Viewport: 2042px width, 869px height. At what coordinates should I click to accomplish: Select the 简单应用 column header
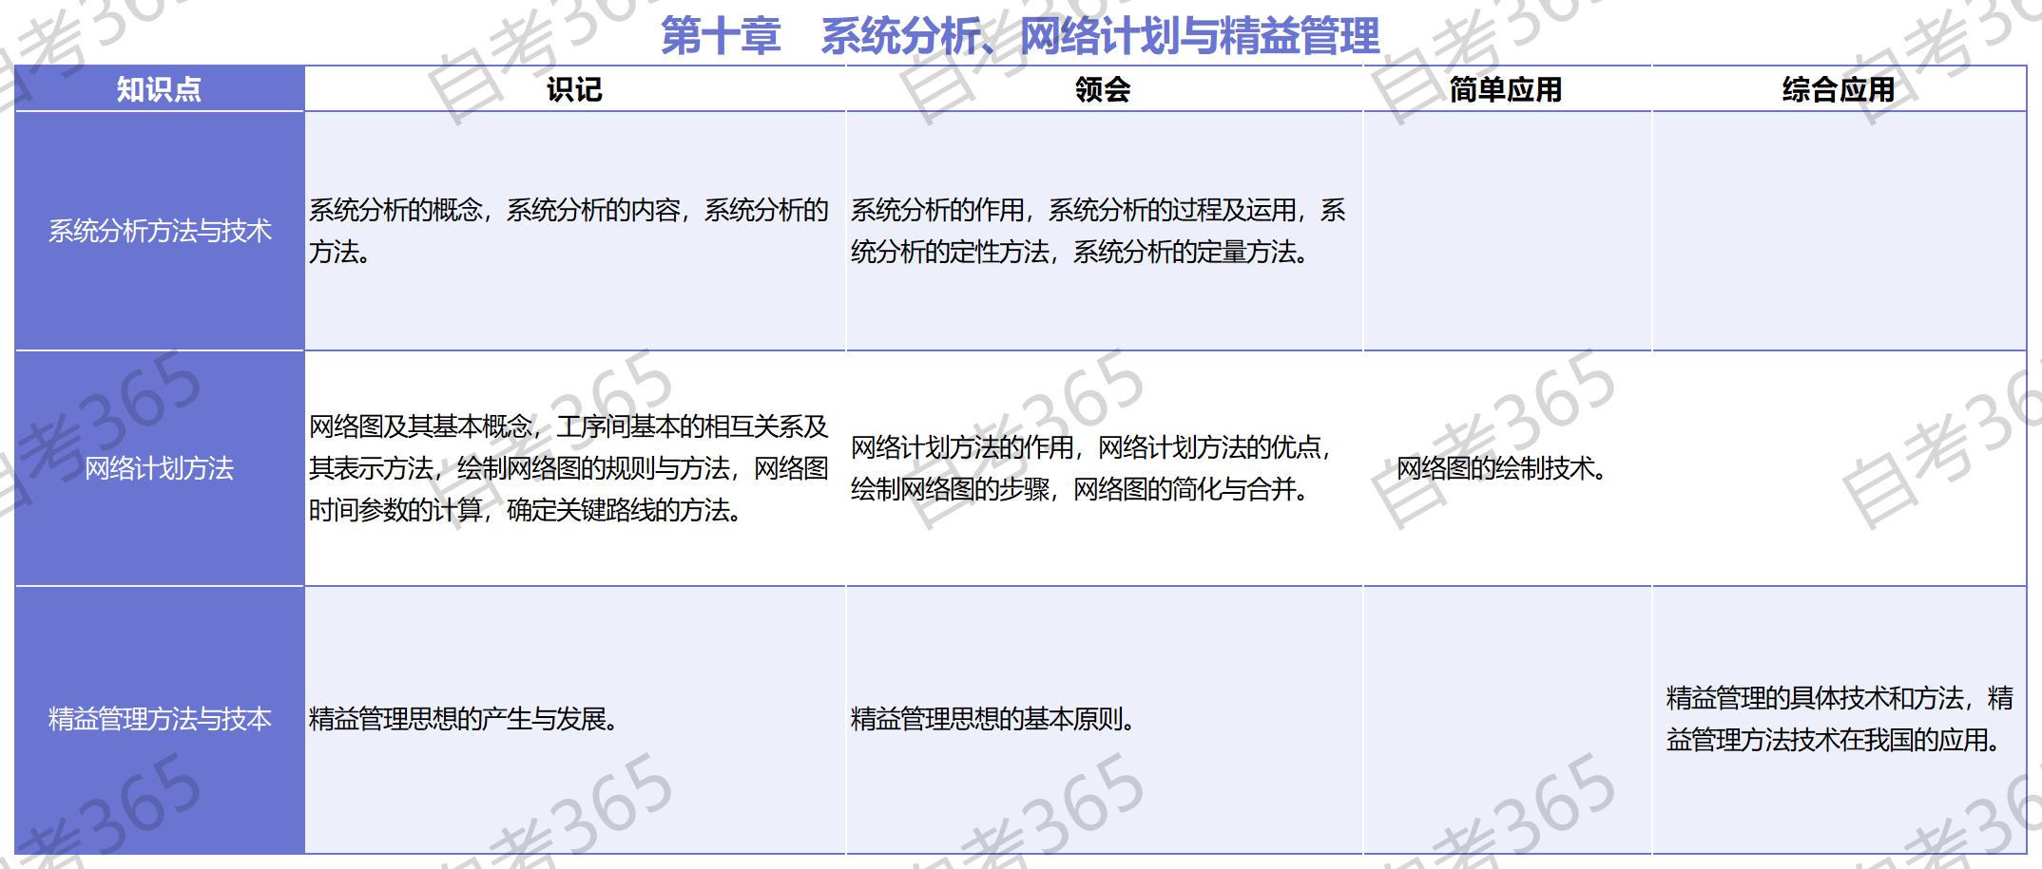tap(1506, 89)
